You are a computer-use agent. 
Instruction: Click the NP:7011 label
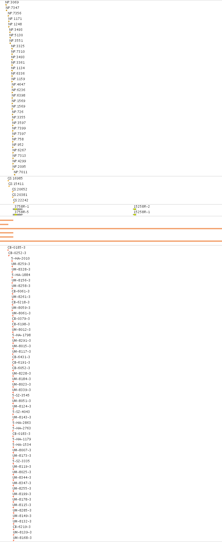(x=21, y=172)
